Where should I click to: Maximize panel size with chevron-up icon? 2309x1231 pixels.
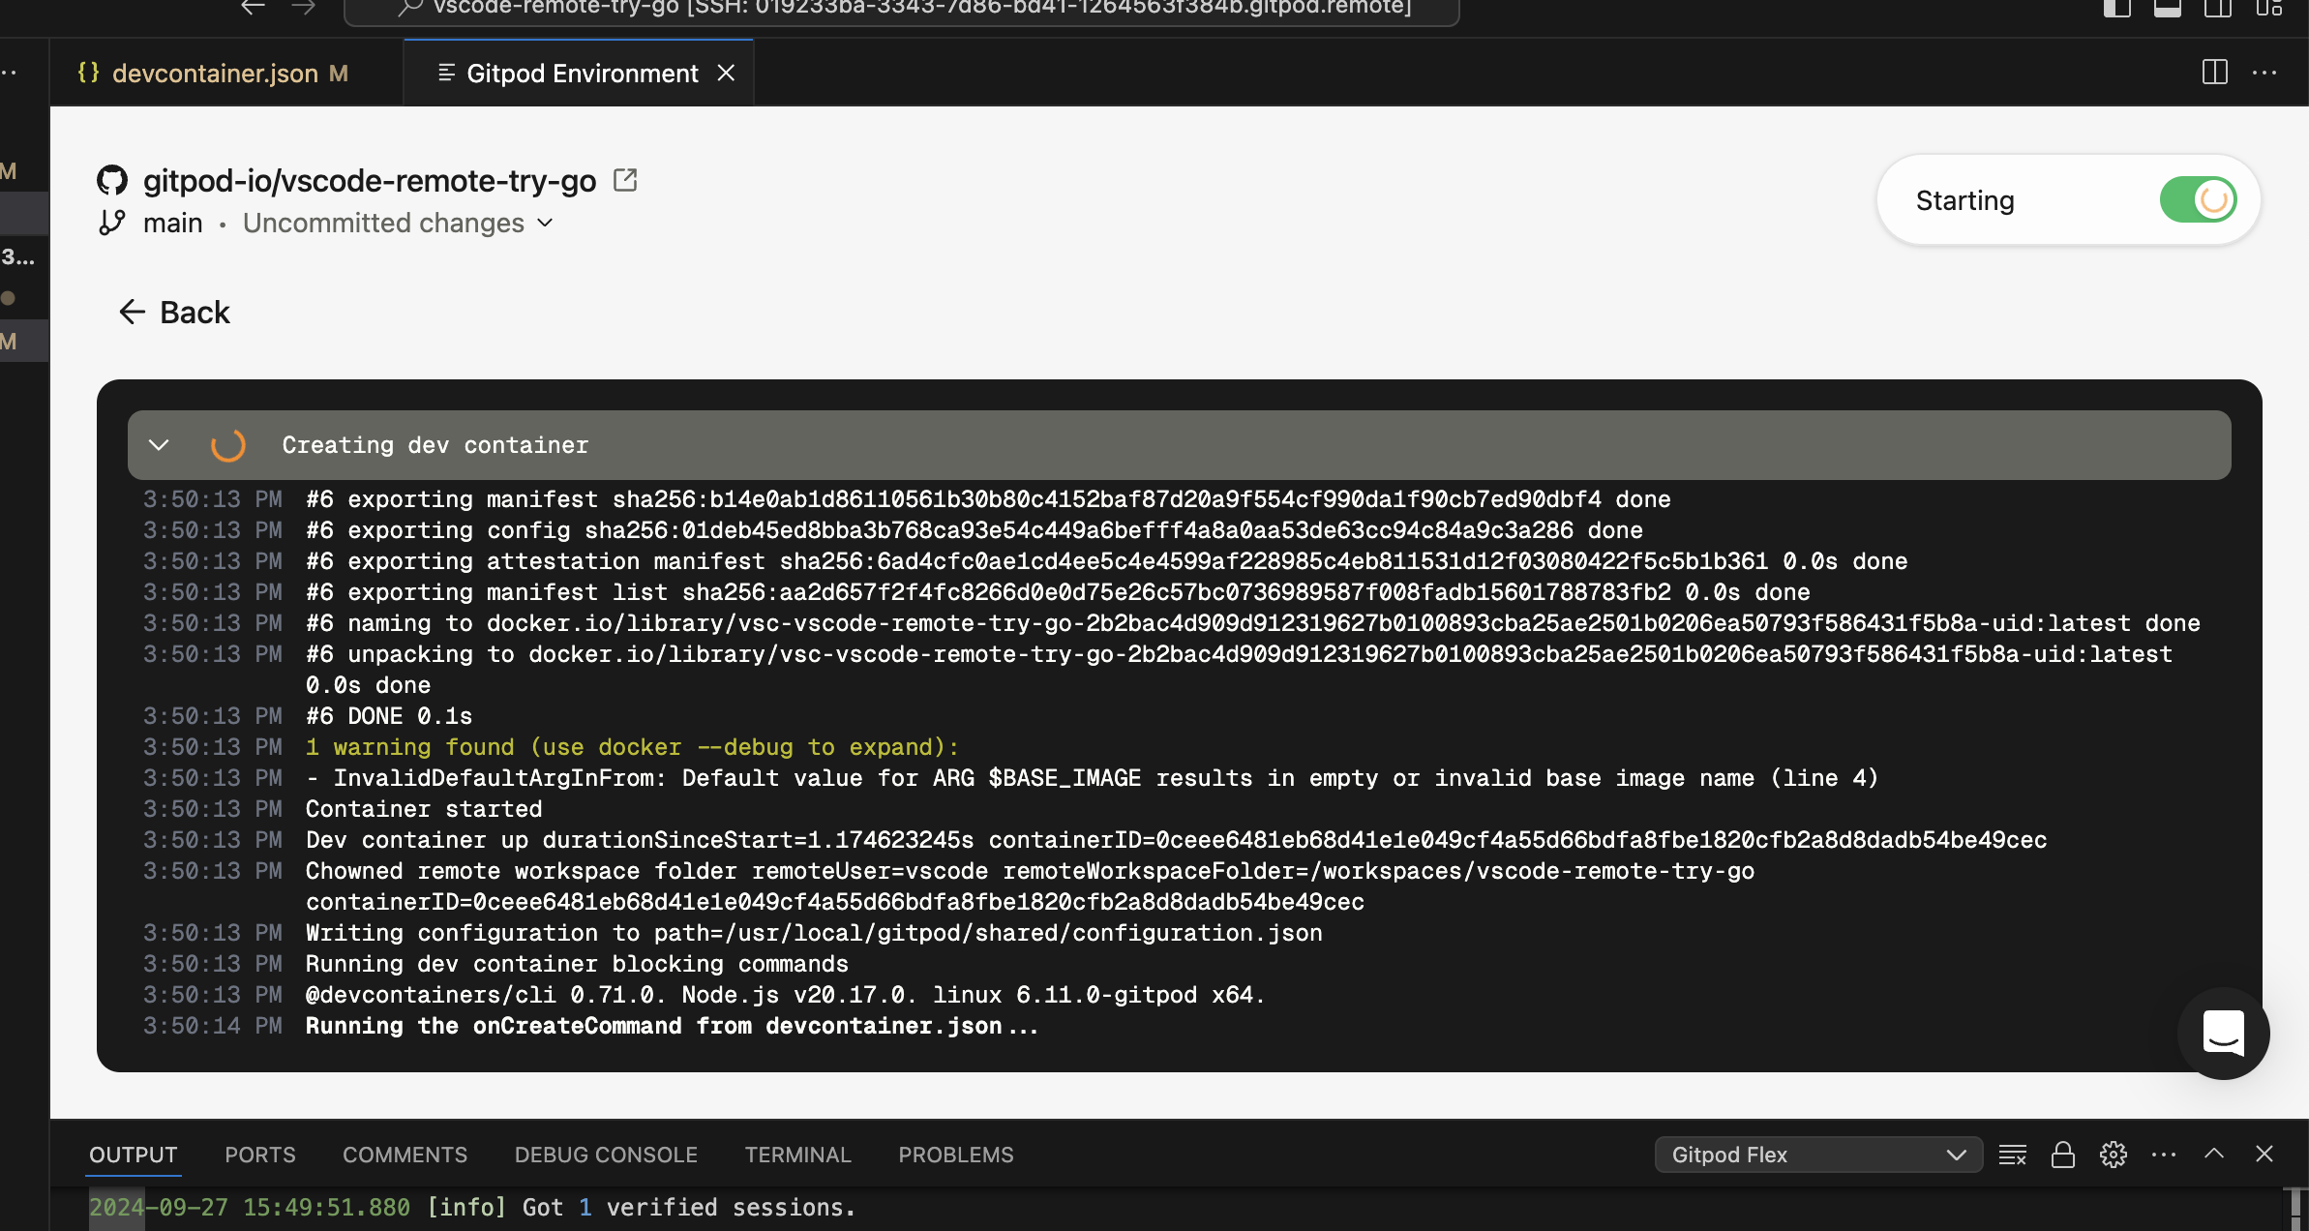pyautogui.click(x=2214, y=1154)
